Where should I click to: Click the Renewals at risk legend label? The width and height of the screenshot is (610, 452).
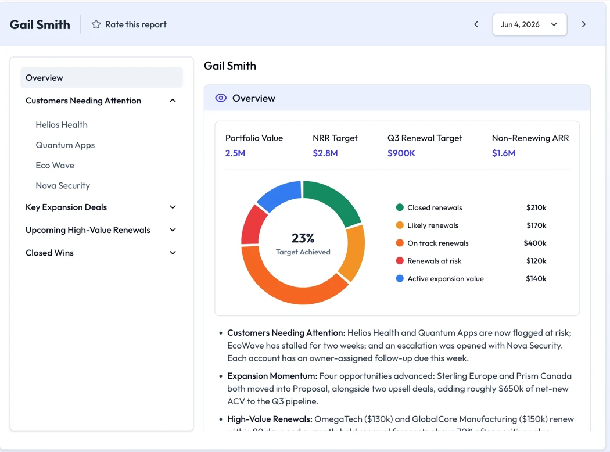pyautogui.click(x=434, y=261)
